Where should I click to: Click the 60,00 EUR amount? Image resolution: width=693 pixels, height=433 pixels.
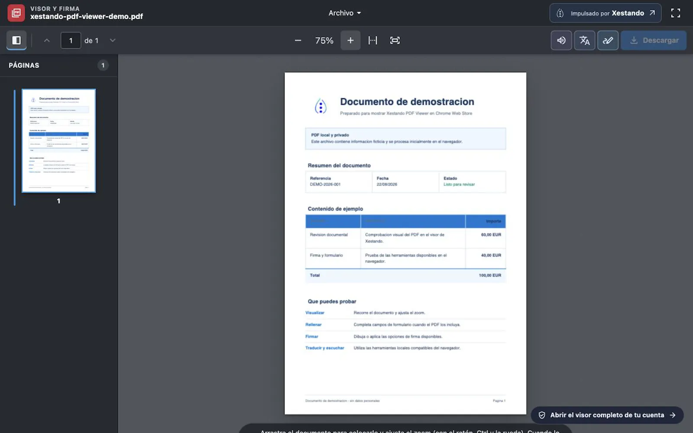click(x=491, y=235)
